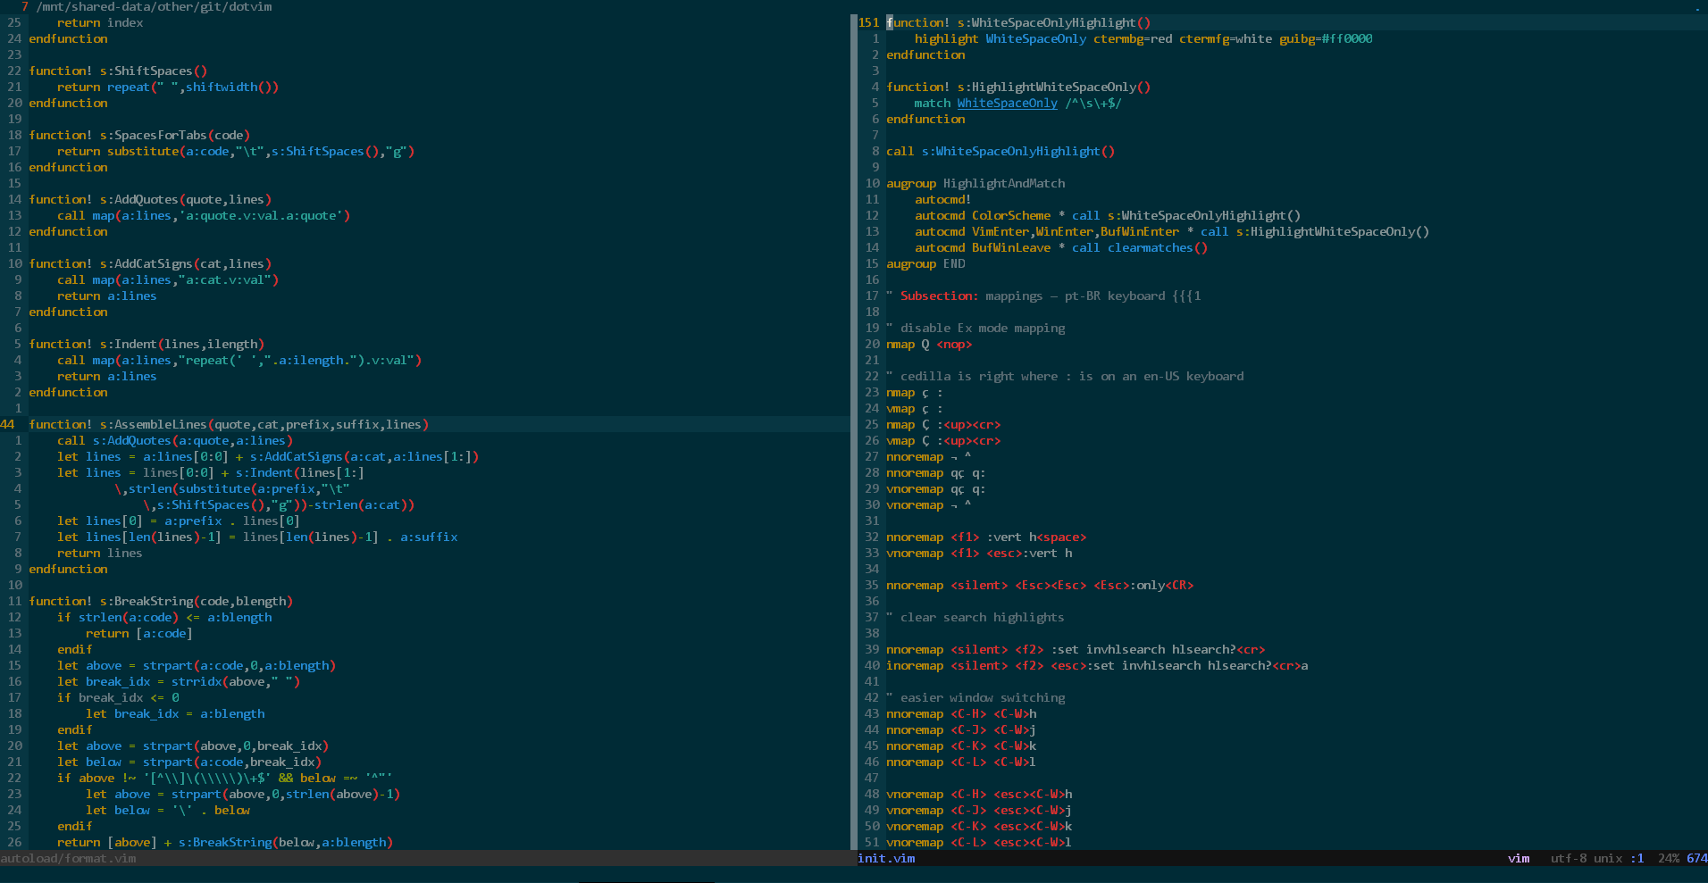Image resolution: width=1708 pixels, height=883 pixels.
Task: Click 'function! s:BreakString(code,blength)' line
Action: 161,601
